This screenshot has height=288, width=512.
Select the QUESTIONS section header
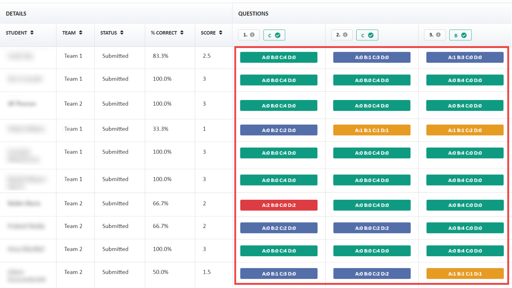[x=253, y=13]
